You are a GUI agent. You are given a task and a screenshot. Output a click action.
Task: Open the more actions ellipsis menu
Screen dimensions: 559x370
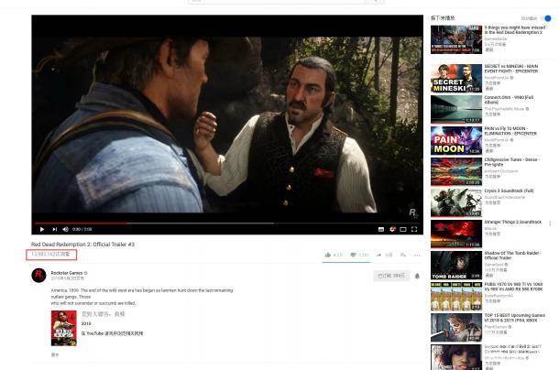[417, 255]
